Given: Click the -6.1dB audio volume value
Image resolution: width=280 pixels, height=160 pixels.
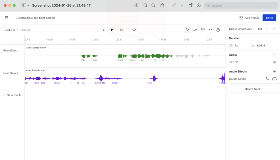Looking at the screenshot, I should tap(233, 62).
